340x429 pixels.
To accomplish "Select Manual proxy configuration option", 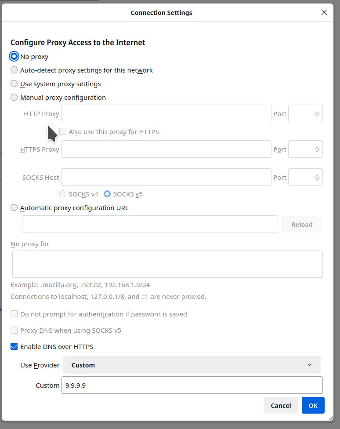I will tap(14, 97).
